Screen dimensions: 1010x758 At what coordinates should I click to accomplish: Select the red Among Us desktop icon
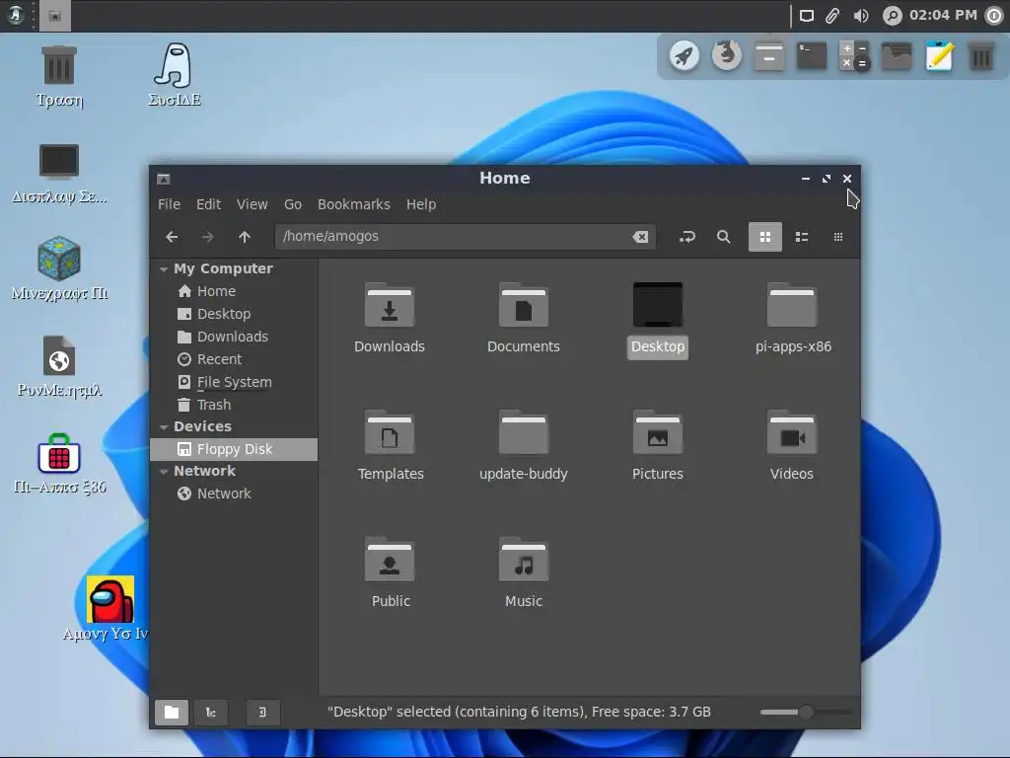point(110,608)
